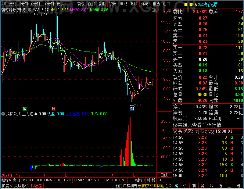Select ASI indicator

(x=114, y=180)
